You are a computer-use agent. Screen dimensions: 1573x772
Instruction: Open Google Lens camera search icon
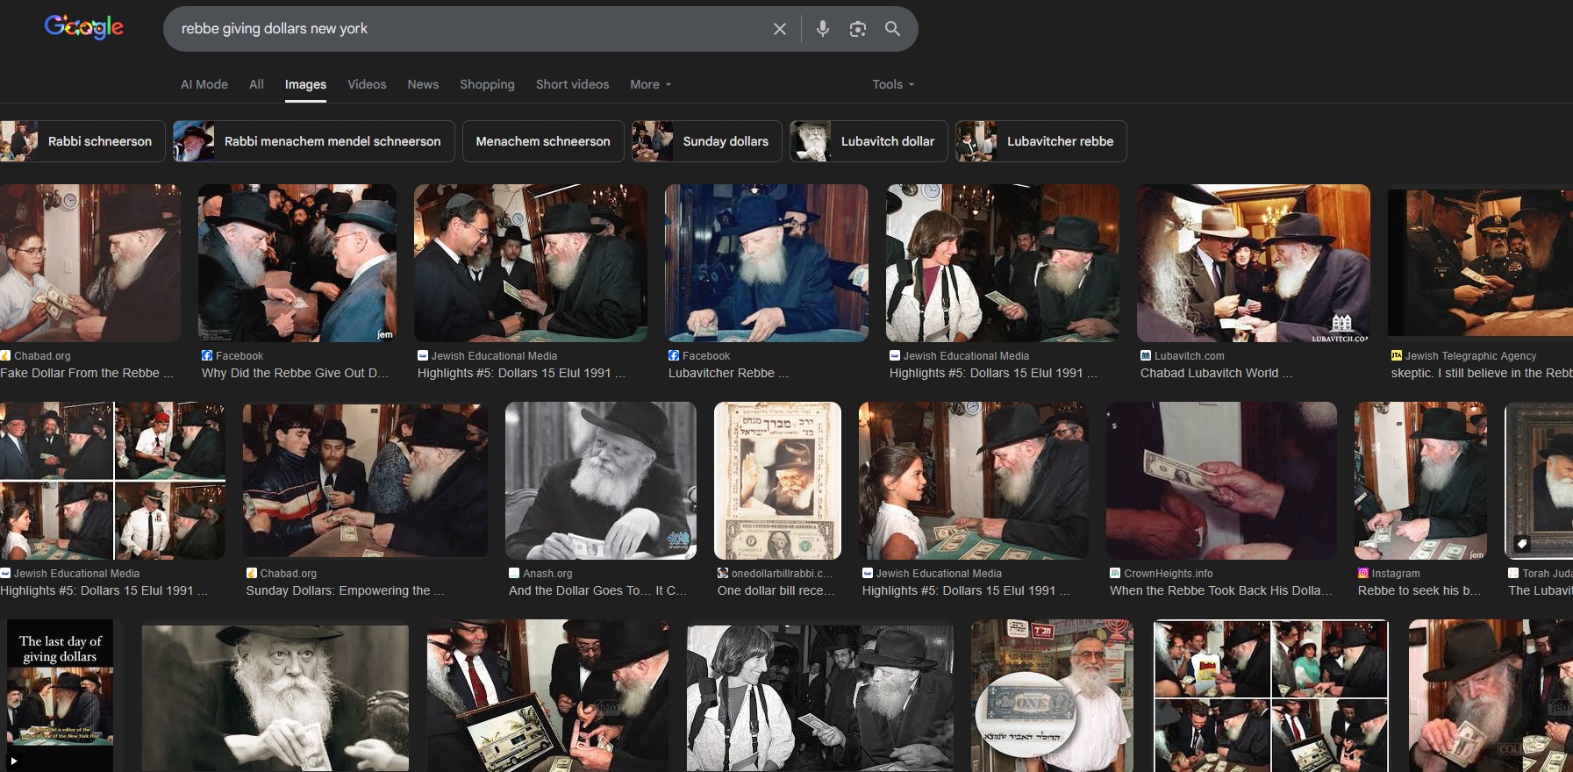click(x=858, y=29)
